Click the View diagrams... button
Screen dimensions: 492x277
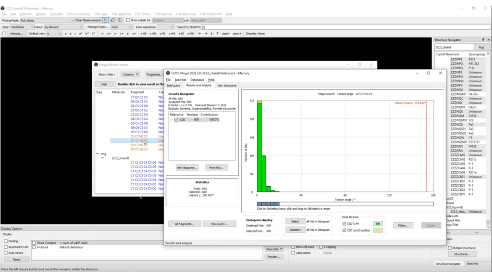187,167
